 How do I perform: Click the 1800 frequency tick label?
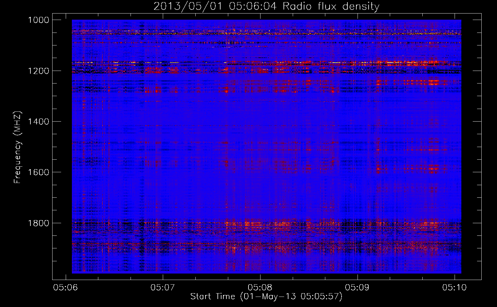point(38,223)
